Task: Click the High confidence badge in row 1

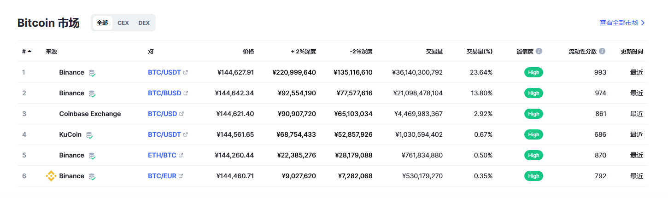Action: pos(533,72)
